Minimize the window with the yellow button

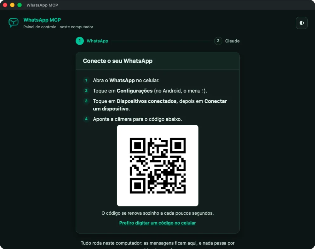pos(12,5)
